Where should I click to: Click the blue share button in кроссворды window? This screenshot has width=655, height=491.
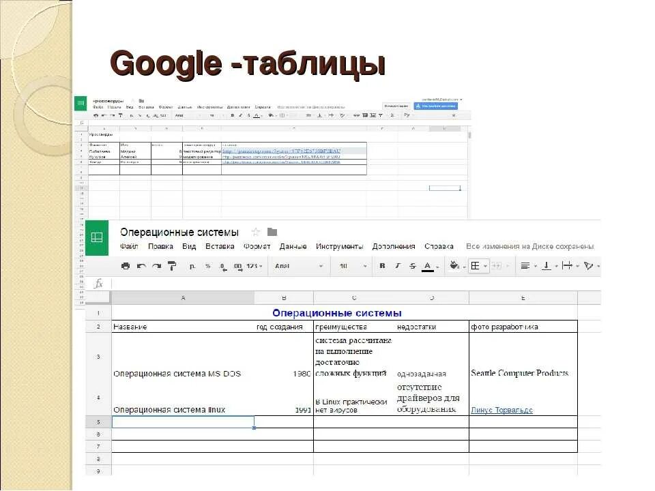point(436,106)
